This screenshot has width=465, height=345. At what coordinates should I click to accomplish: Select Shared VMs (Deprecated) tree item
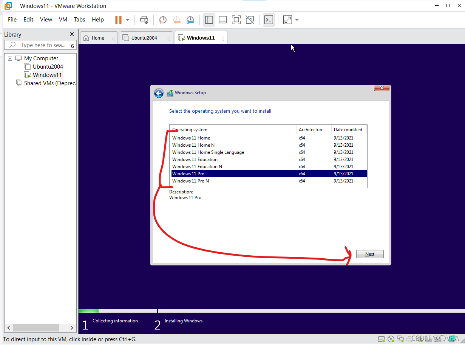click(x=50, y=83)
